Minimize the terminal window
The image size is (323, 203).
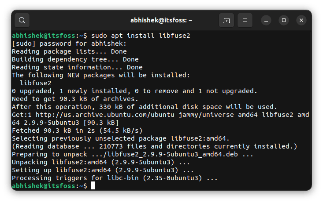click(x=266, y=20)
